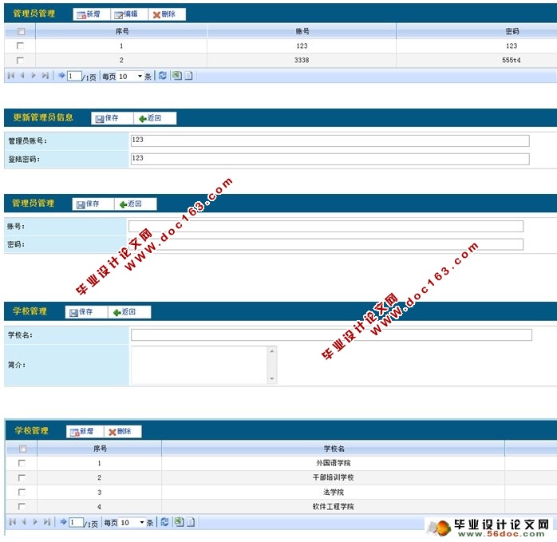Click 删除 in the top 管理员管理 toolbar
The height and width of the screenshot is (542, 557).
click(x=167, y=14)
